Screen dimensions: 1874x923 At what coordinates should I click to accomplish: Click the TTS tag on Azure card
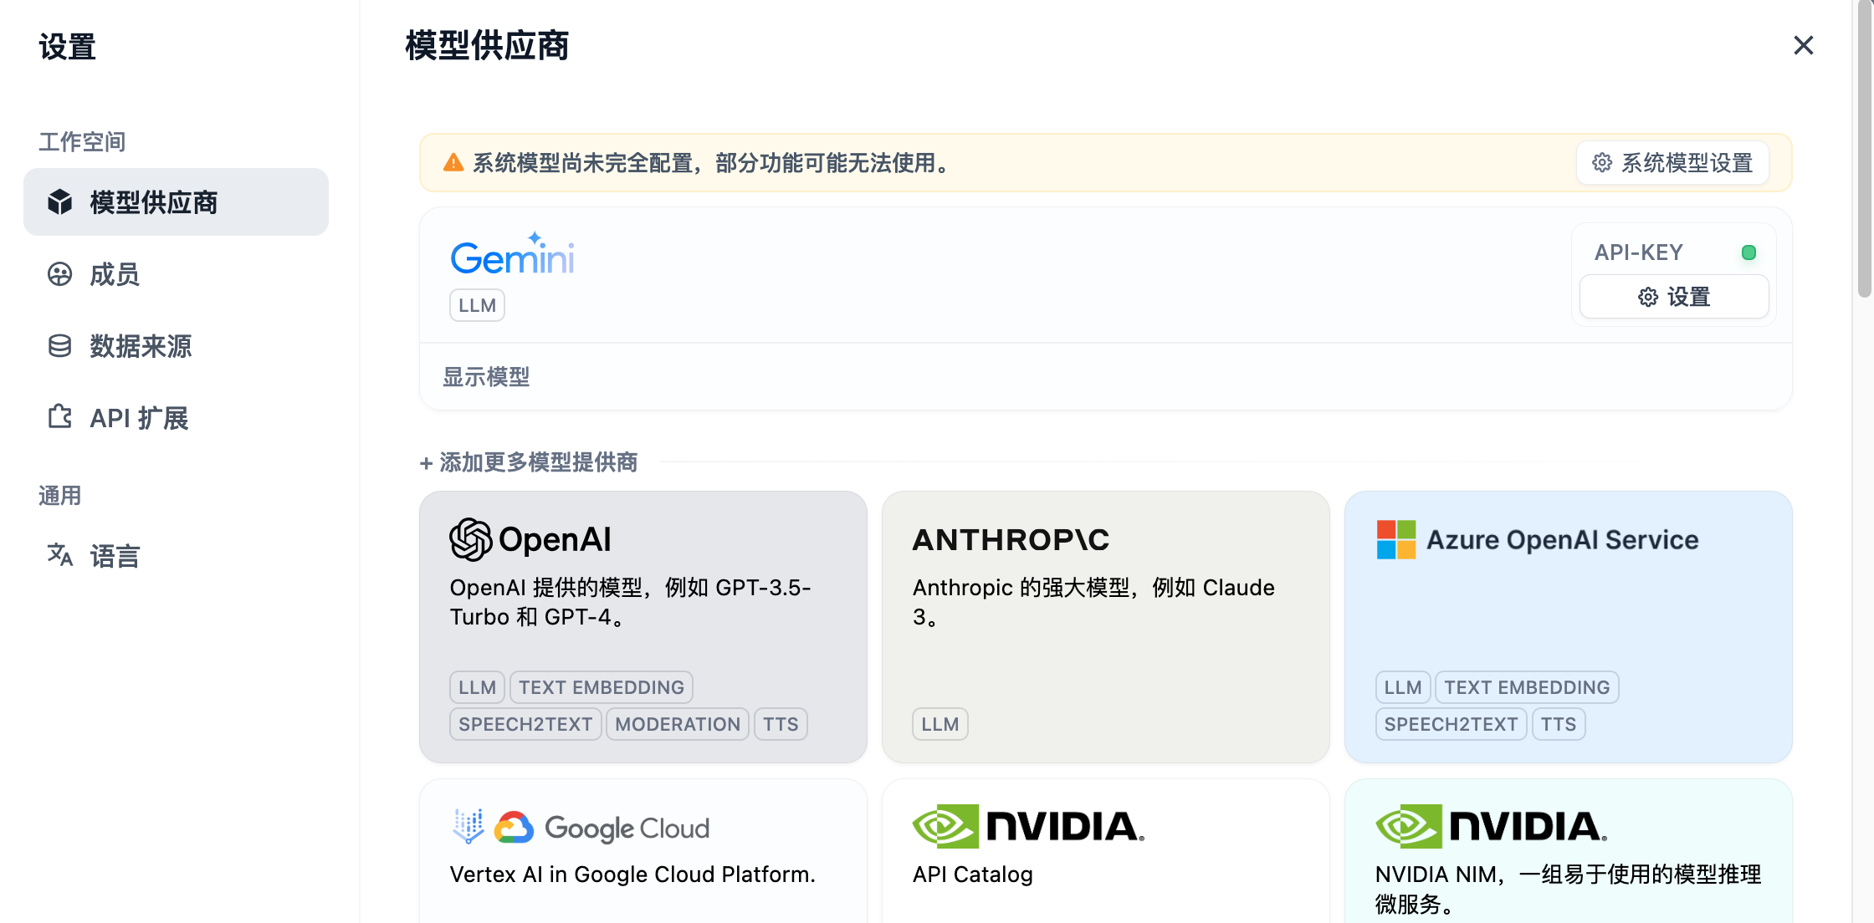1559,724
